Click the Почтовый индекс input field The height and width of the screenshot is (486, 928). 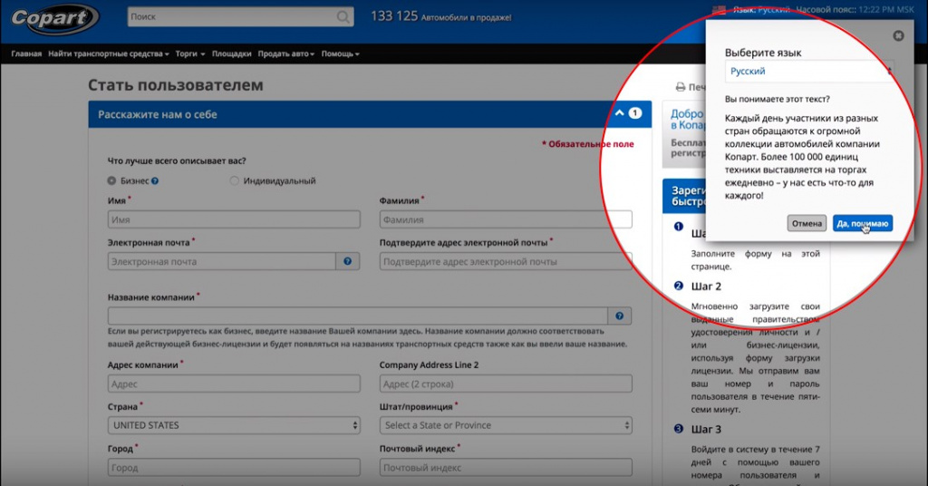[x=506, y=467]
